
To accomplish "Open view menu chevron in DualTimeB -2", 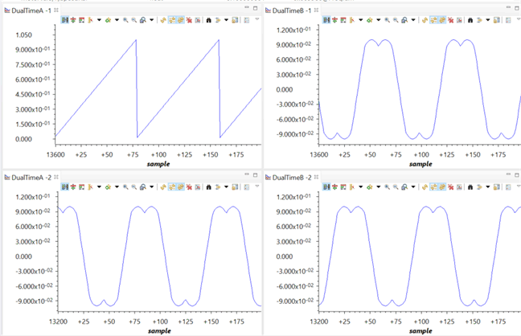I will tap(519, 186).
